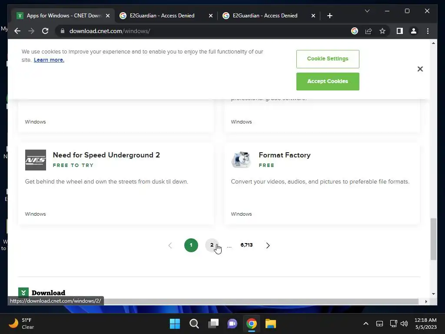The width and height of the screenshot is (445, 334).
Task: Select page 1 in pagination
Action: (x=191, y=245)
